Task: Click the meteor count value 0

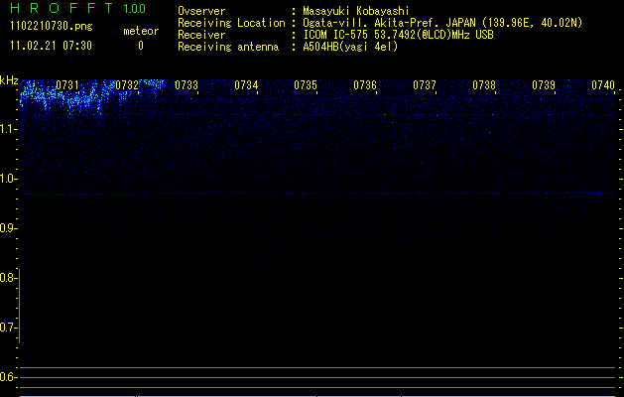Action: (x=141, y=46)
